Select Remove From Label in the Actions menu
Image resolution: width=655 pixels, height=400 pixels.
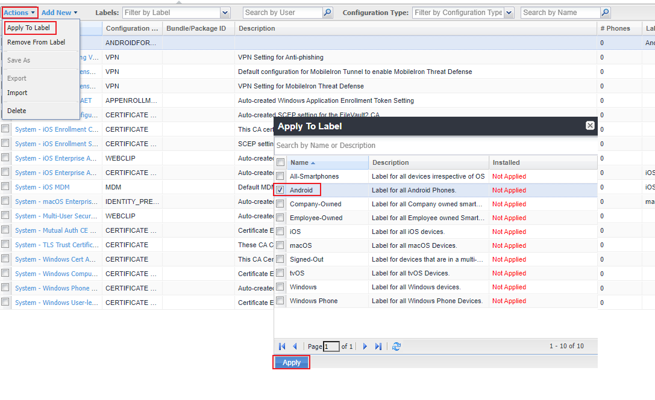coord(37,43)
